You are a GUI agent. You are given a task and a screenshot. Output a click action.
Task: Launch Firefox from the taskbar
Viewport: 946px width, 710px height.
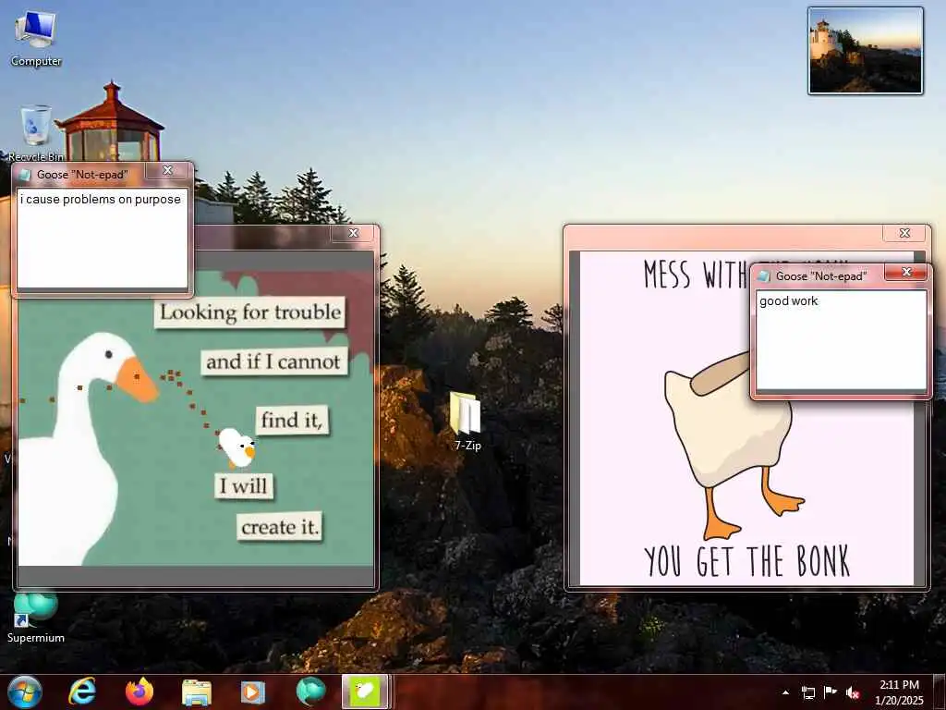(x=139, y=692)
